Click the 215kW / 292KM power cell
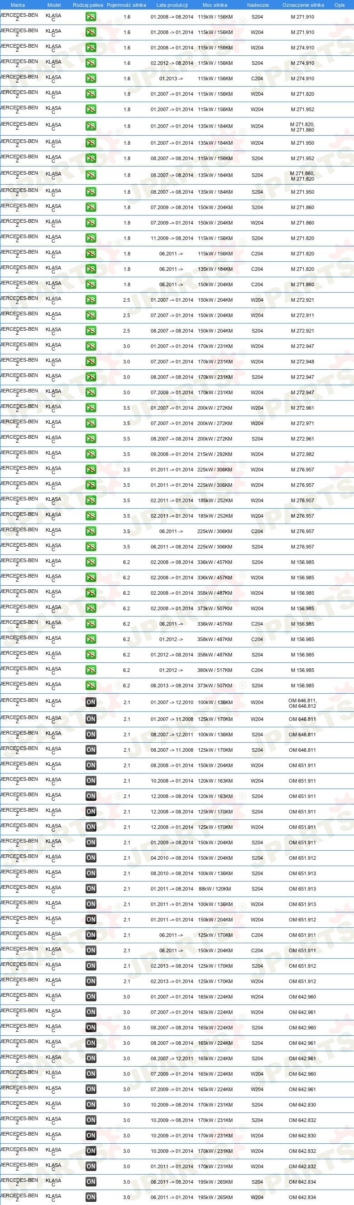 coord(215,454)
